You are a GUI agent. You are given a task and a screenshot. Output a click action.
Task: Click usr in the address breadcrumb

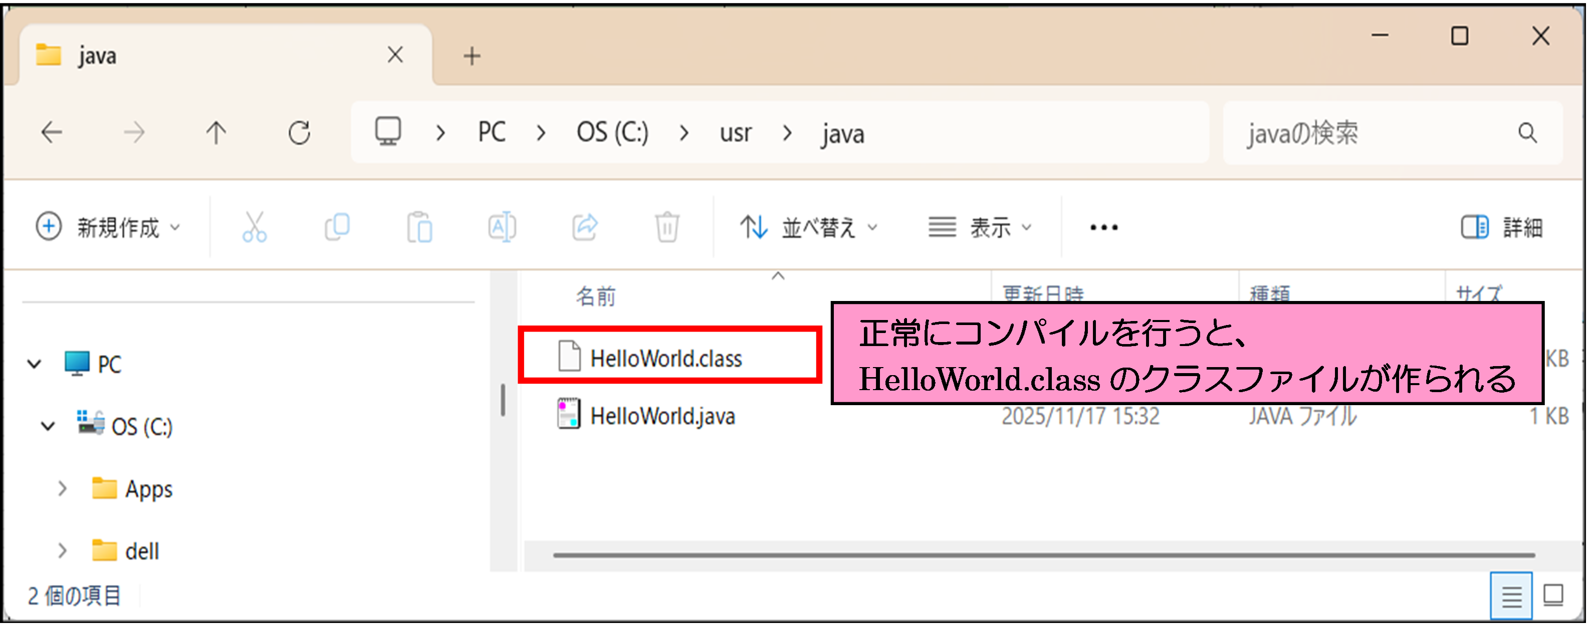click(x=735, y=133)
